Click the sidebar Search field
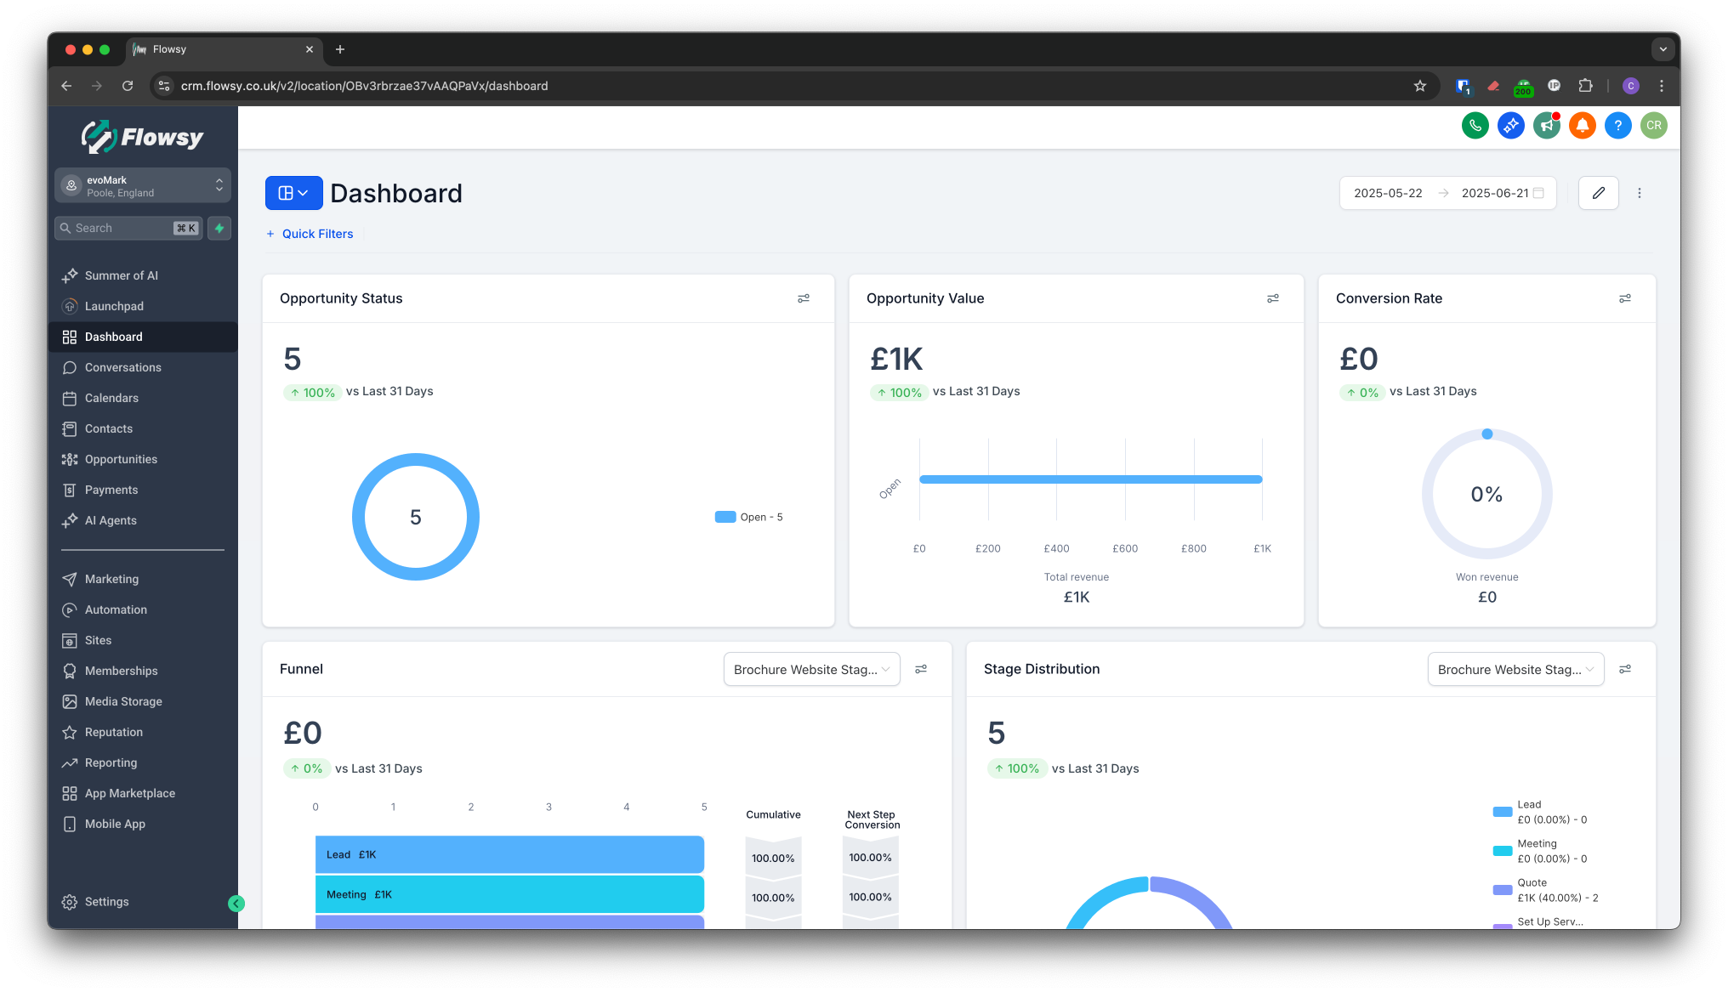This screenshot has height=992, width=1728. pos(128,228)
